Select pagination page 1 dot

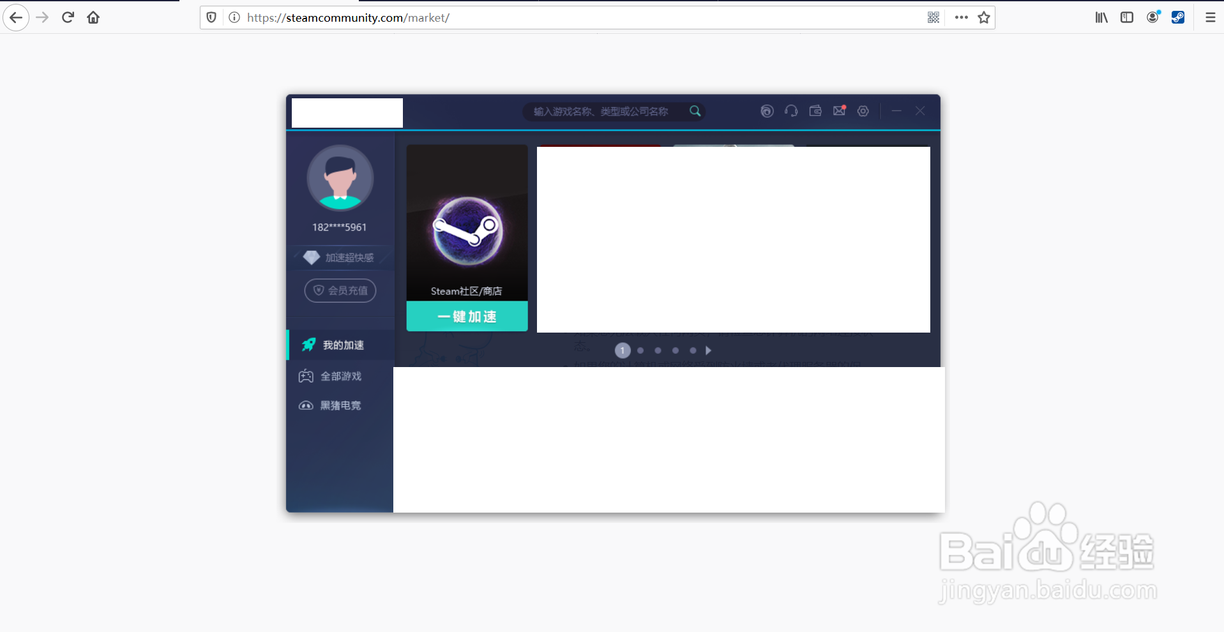tap(623, 350)
